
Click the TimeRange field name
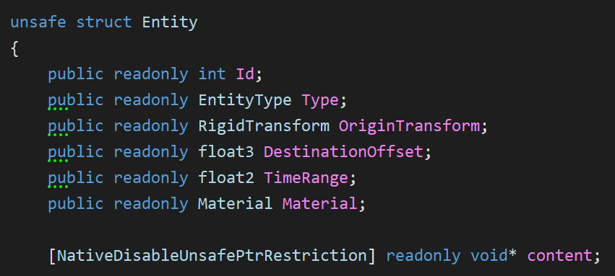coord(306,178)
